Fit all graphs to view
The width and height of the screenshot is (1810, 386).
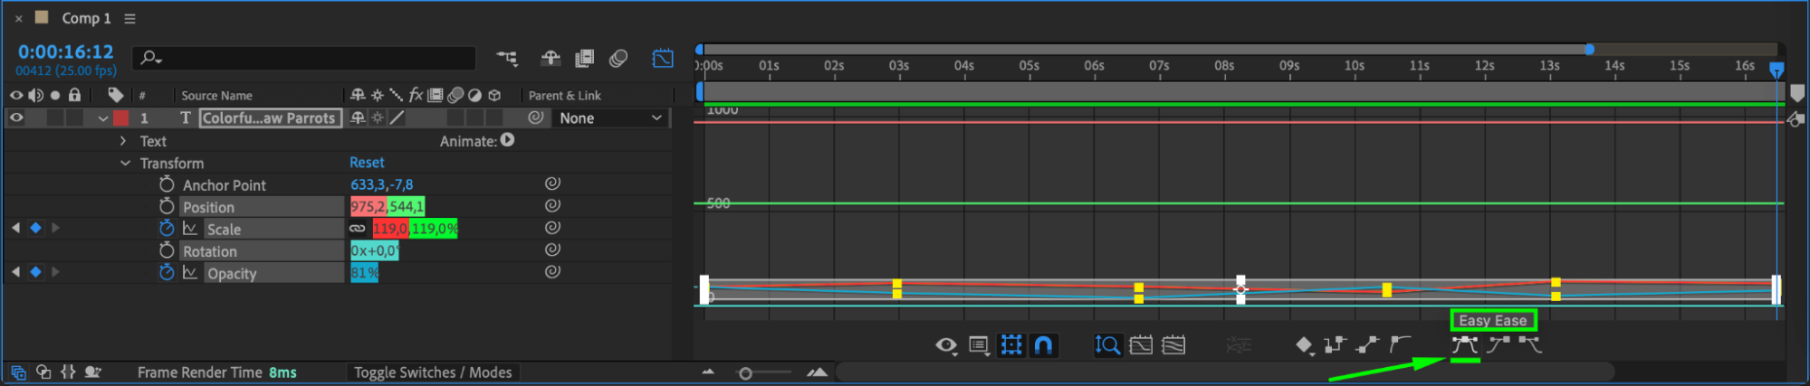tap(1173, 345)
